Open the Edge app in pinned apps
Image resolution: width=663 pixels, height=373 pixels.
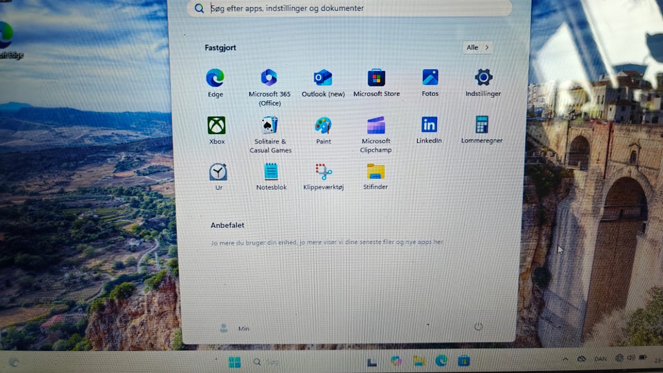pyautogui.click(x=215, y=84)
